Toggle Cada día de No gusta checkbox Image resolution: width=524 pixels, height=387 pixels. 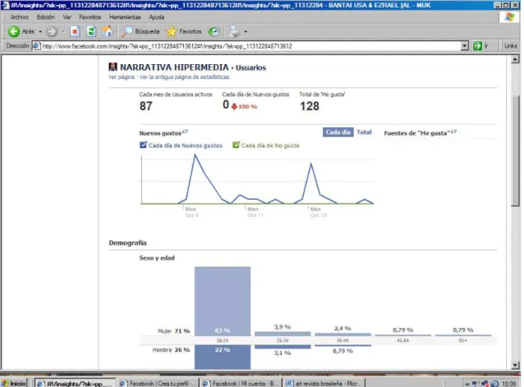coord(236,145)
